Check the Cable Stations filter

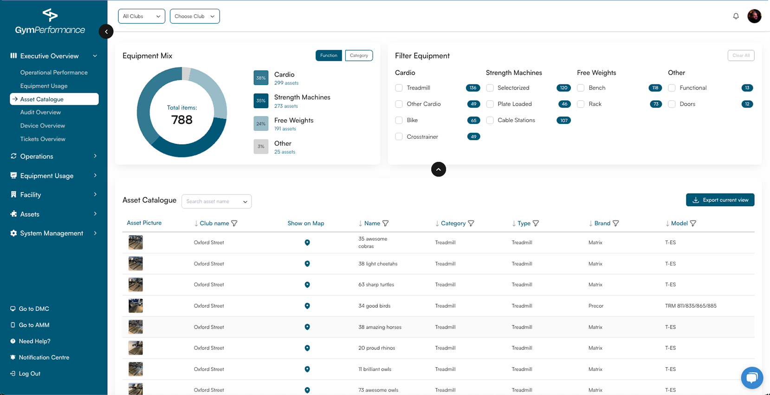(490, 120)
